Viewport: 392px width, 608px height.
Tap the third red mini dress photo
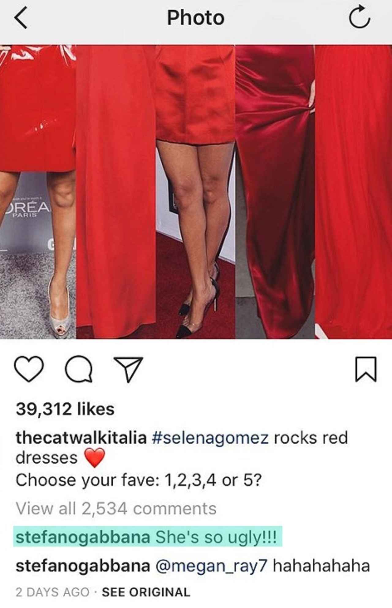(x=195, y=192)
